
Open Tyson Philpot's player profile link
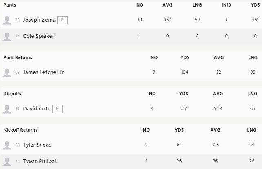point(40,161)
